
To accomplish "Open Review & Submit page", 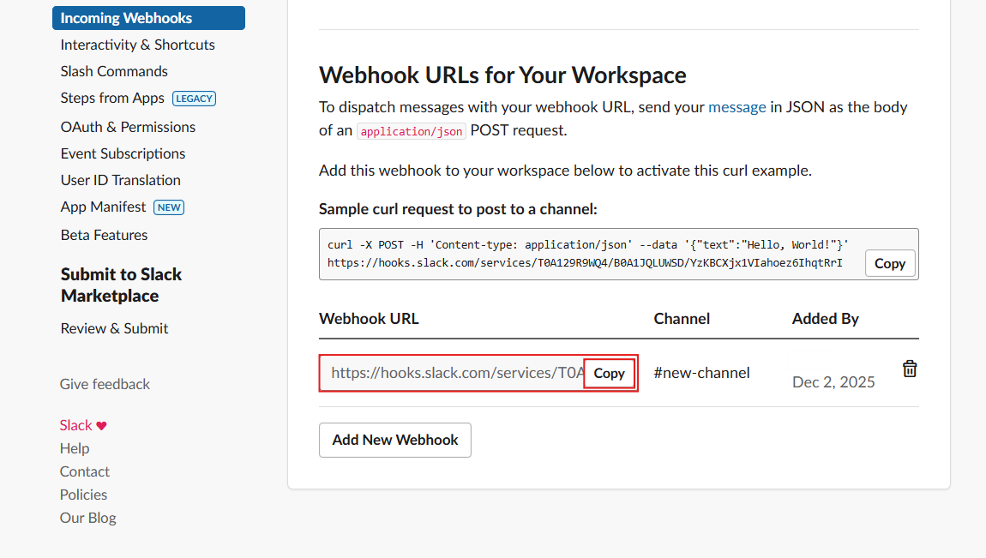I will (x=114, y=328).
